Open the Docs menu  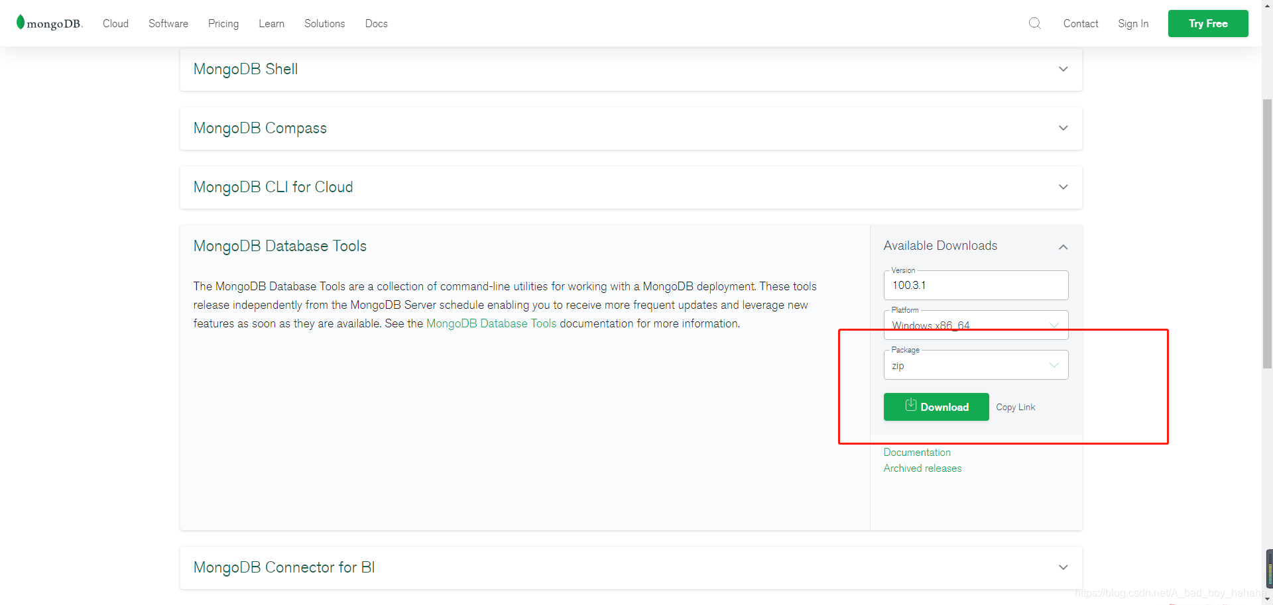[376, 23]
